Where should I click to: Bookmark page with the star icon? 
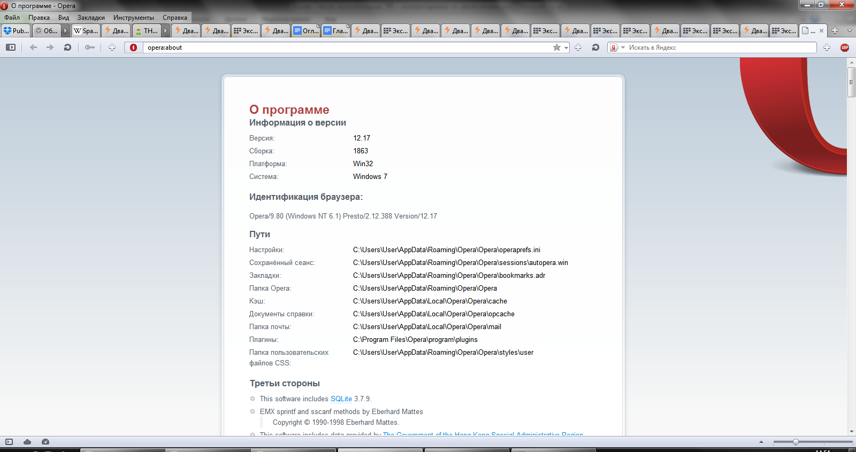(557, 48)
